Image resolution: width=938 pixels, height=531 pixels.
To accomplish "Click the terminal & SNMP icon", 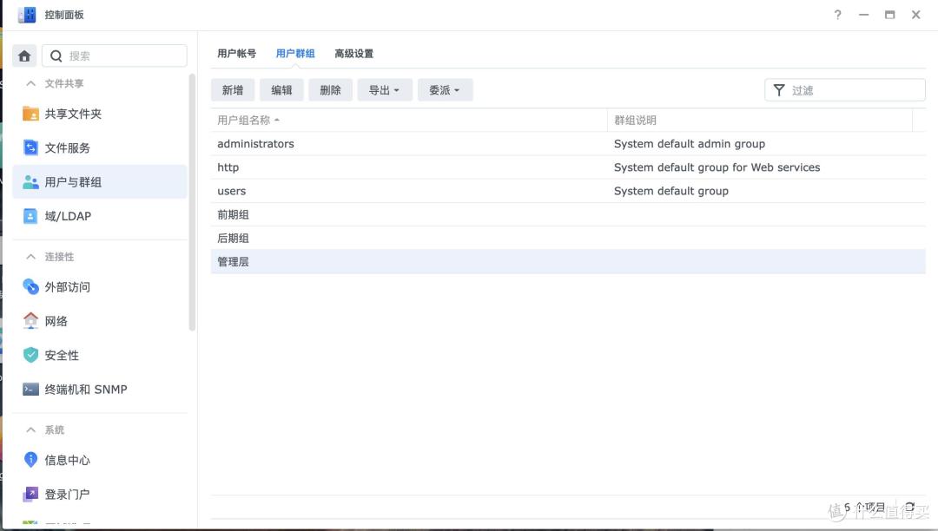I will click(30, 389).
